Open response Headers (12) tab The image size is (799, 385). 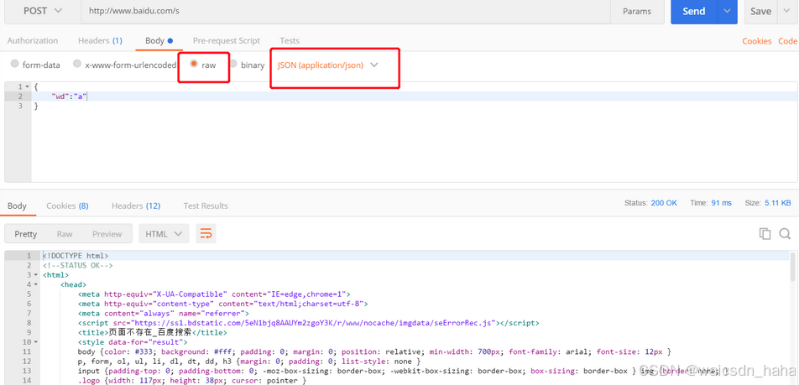click(136, 206)
